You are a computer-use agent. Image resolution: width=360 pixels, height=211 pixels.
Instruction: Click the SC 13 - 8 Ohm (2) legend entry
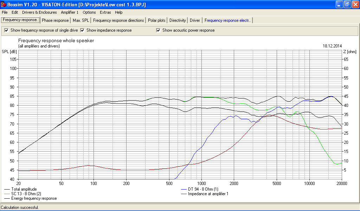tap(23, 194)
